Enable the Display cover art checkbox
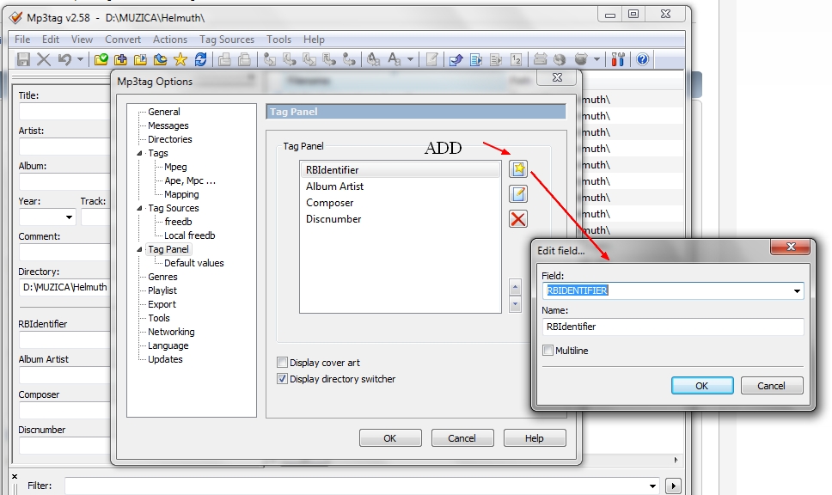The height and width of the screenshot is (495, 832). point(282,363)
